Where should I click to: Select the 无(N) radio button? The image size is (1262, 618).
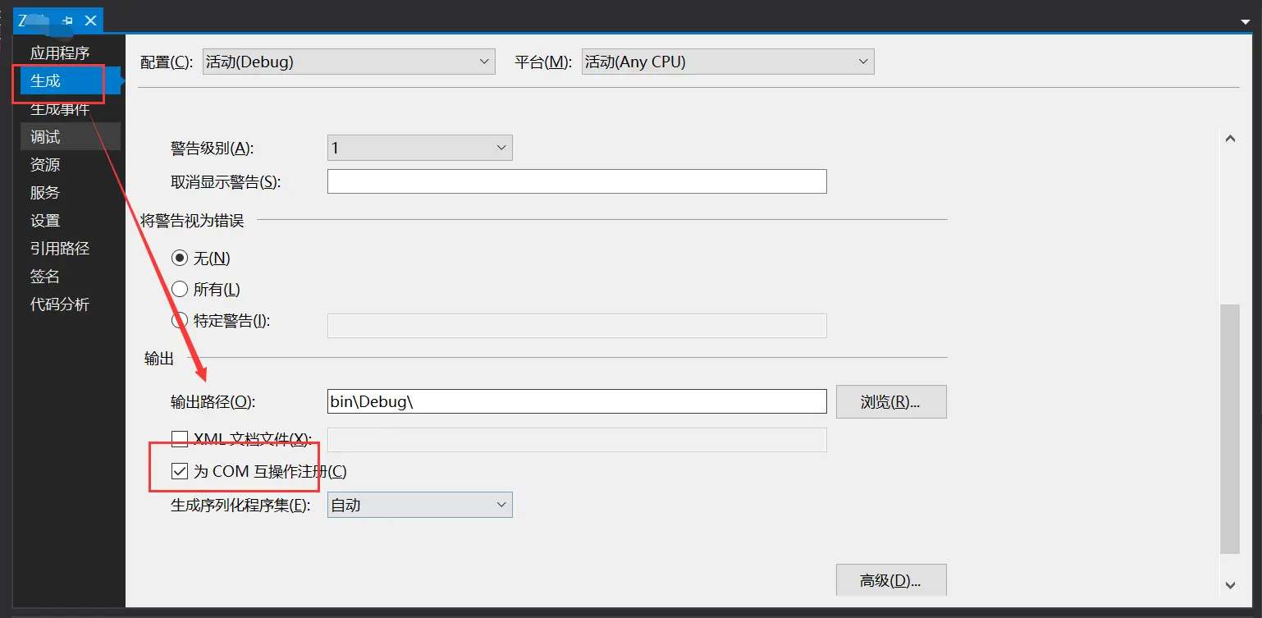180,259
